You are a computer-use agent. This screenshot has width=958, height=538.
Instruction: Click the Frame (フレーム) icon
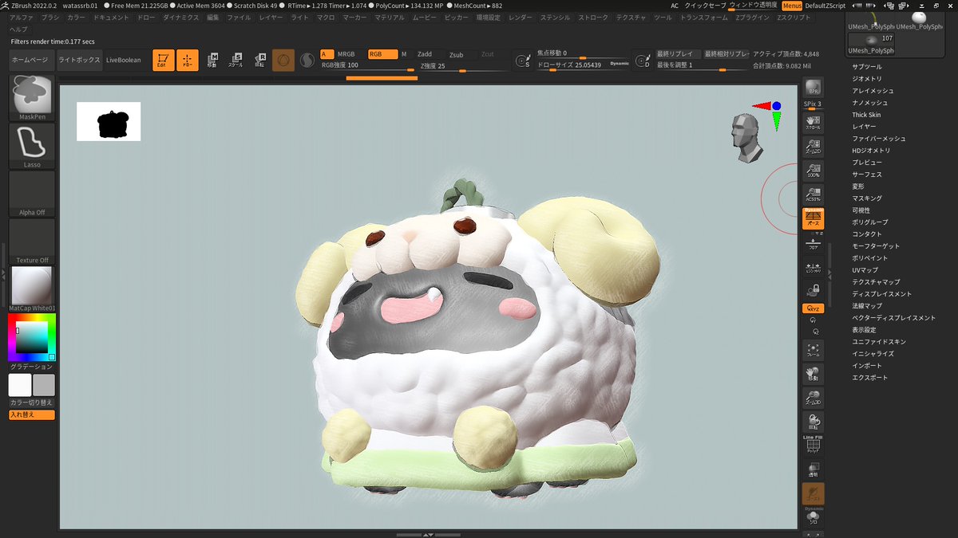tap(813, 351)
